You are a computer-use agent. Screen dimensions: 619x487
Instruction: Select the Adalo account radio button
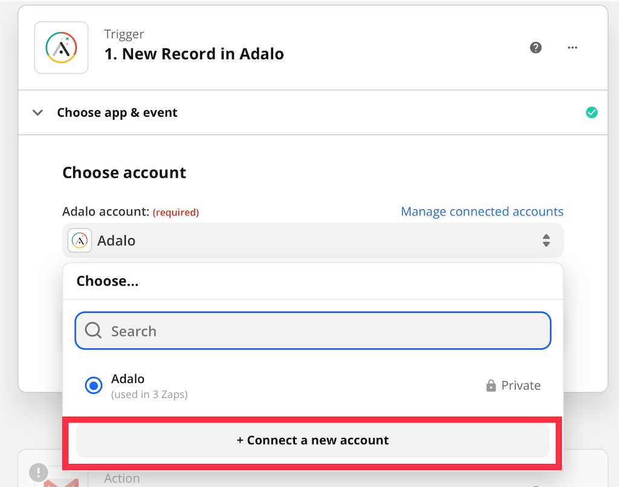click(94, 385)
